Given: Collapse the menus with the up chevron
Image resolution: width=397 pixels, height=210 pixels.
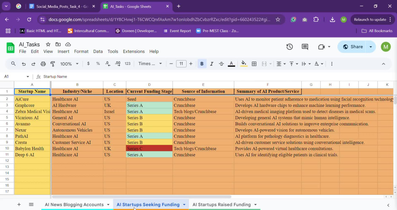Looking at the screenshot, I should pyautogui.click(x=384, y=64).
